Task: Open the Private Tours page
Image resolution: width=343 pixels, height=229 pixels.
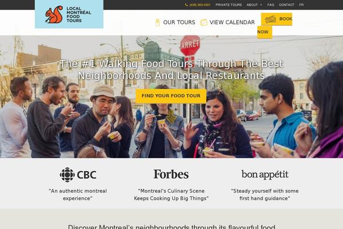Action: tap(229, 5)
